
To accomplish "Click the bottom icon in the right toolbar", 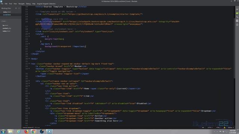I will (x=237, y=25).
